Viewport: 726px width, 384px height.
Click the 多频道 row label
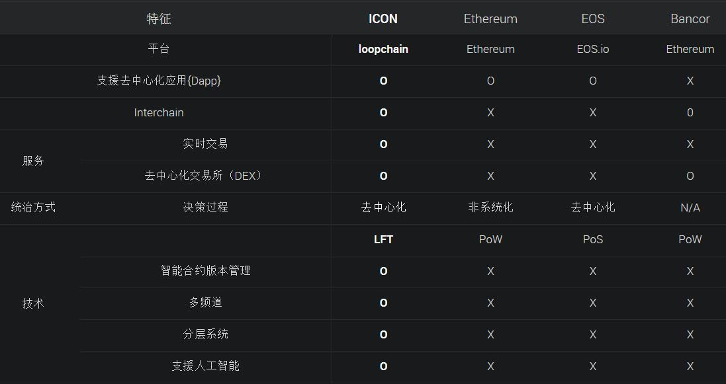[x=205, y=303]
